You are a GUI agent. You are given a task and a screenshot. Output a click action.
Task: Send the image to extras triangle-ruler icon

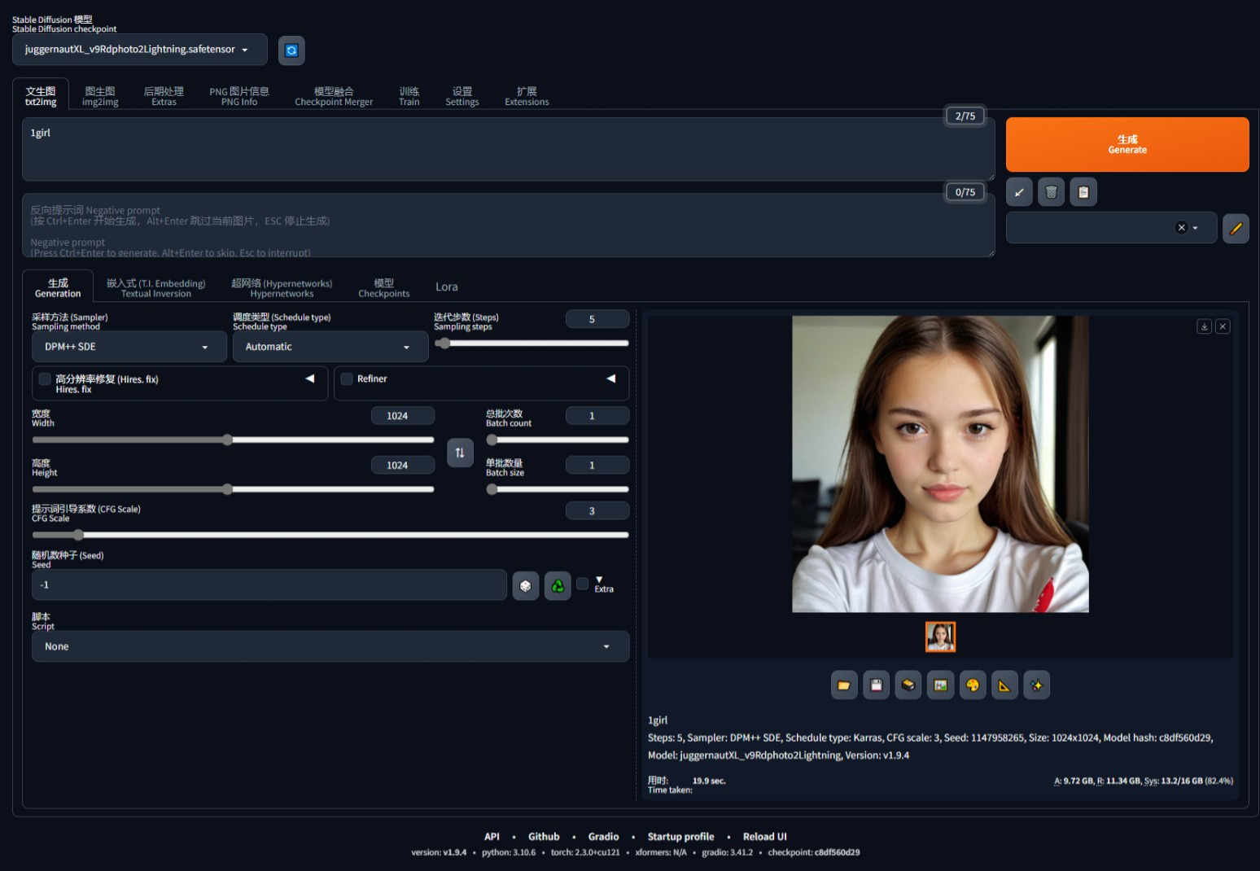1004,685
